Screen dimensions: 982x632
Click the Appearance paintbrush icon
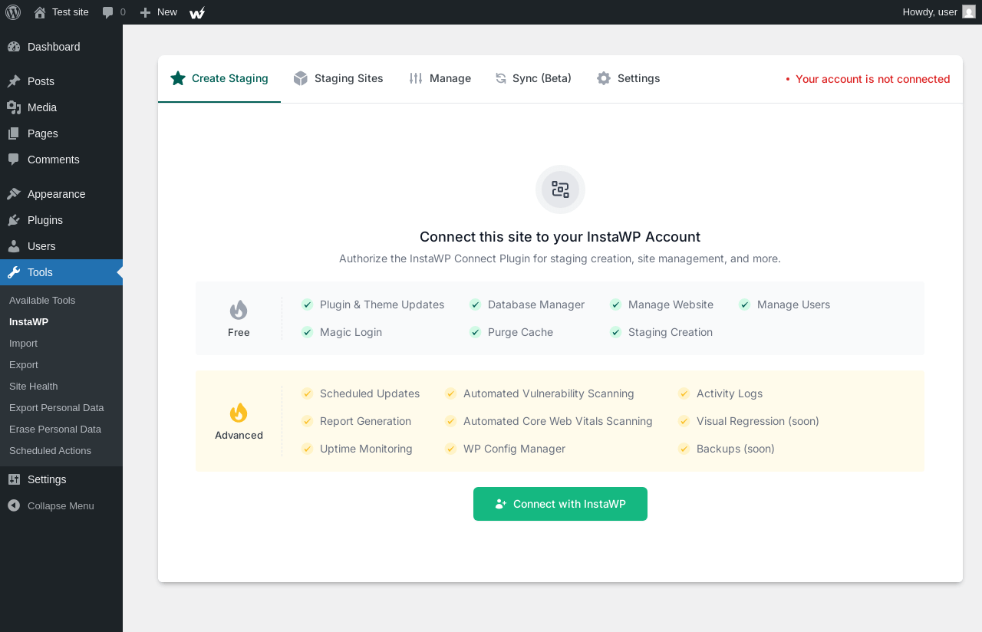point(14,194)
